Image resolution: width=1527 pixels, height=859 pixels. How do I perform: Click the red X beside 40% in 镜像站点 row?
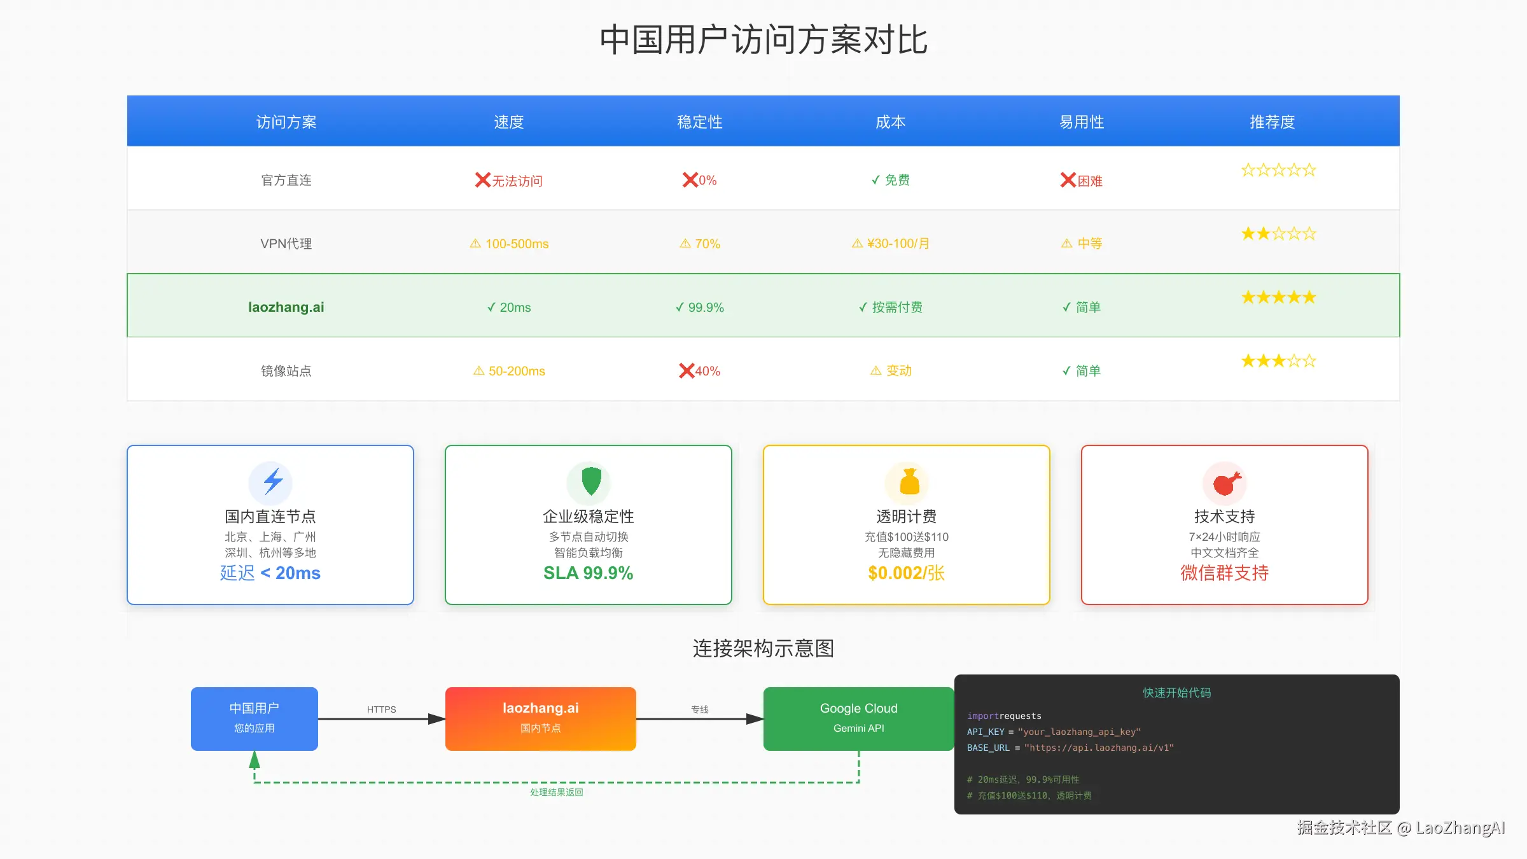pyautogui.click(x=687, y=370)
